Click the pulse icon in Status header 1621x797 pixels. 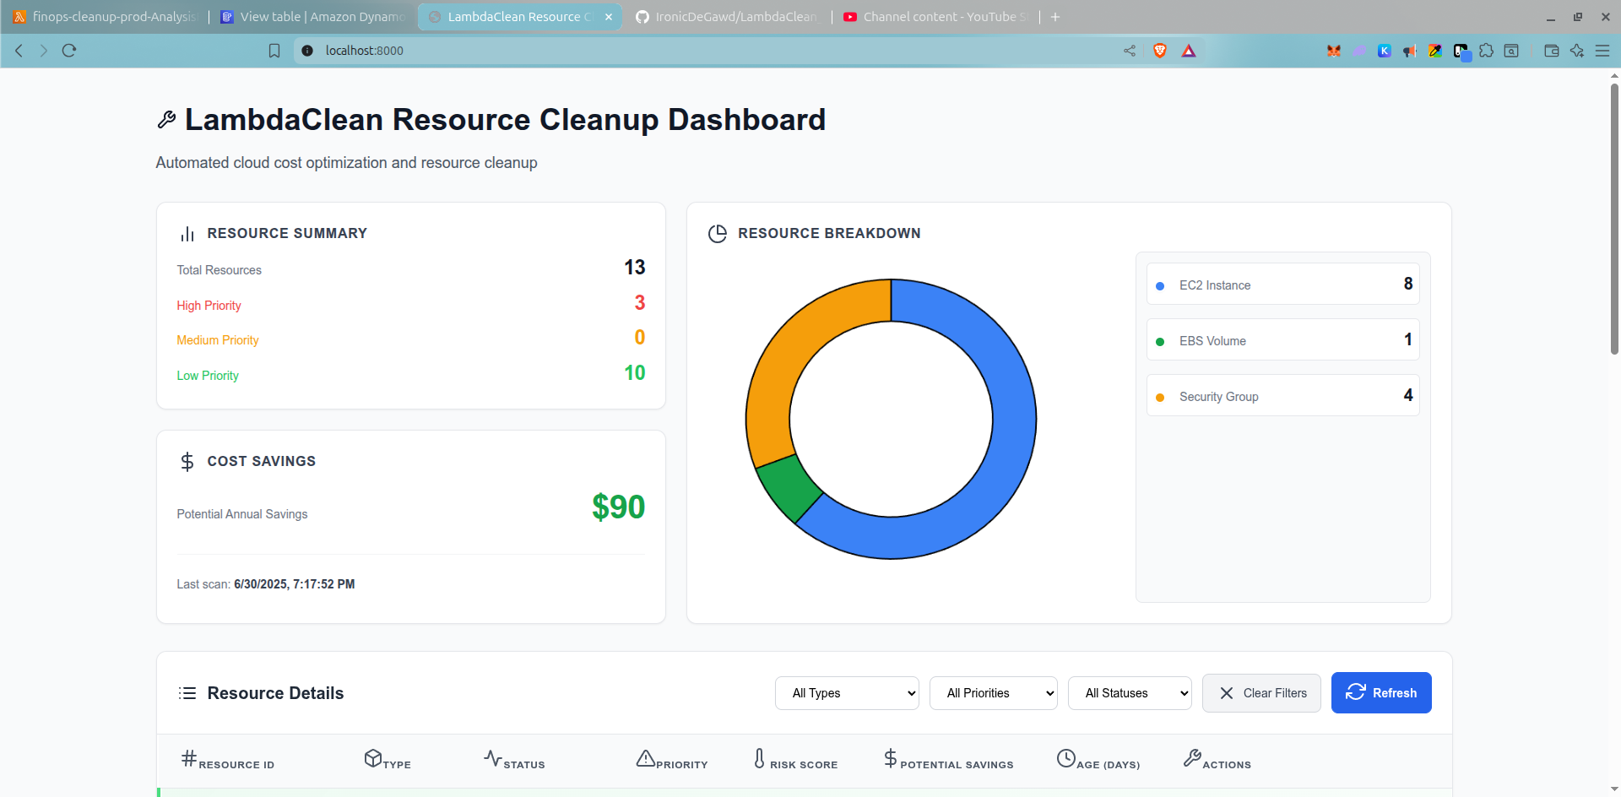pyautogui.click(x=493, y=758)
